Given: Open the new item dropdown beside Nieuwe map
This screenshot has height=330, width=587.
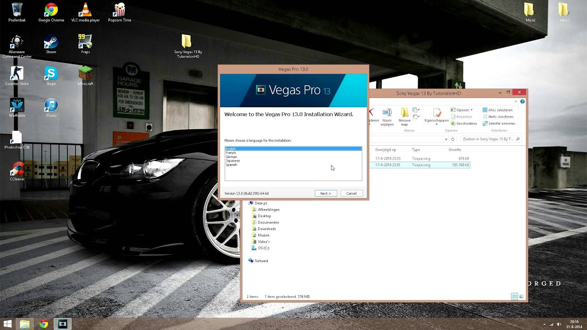Looking at the screenshot, I should (416, 110).
